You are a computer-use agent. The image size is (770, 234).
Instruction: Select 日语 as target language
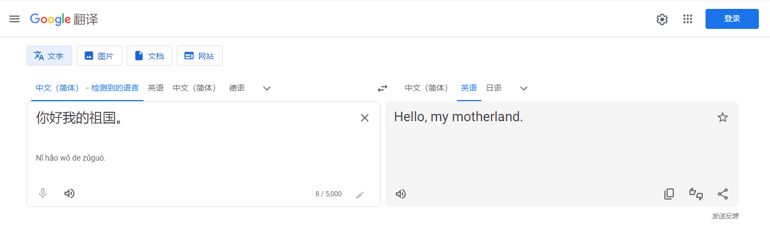point(494,88)
